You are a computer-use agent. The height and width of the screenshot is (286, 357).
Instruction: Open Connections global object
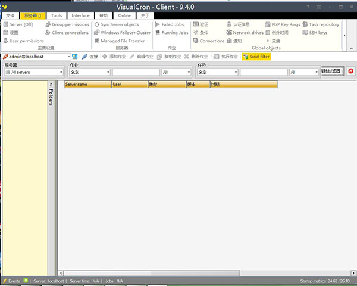[209, 41]
